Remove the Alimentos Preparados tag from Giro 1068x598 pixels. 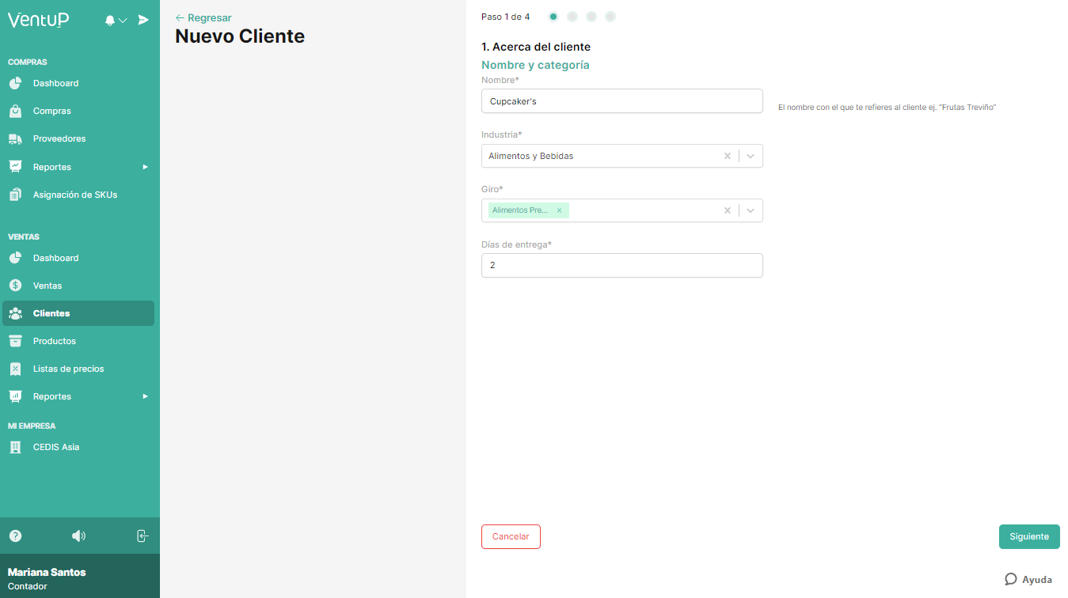[559, 210]
